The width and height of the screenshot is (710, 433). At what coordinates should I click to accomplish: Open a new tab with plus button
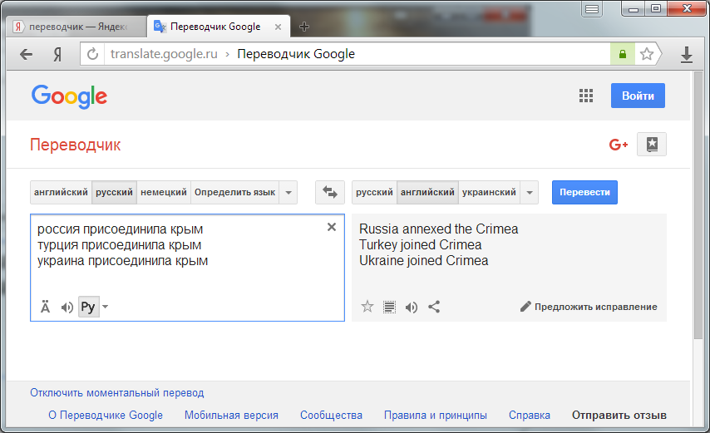[x=304, y=27]
